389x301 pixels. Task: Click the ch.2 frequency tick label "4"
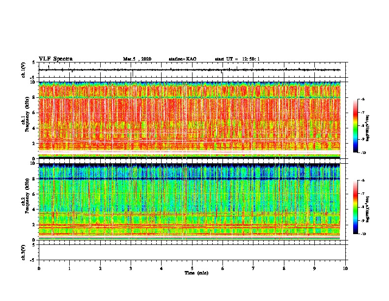tap(34, 210)
